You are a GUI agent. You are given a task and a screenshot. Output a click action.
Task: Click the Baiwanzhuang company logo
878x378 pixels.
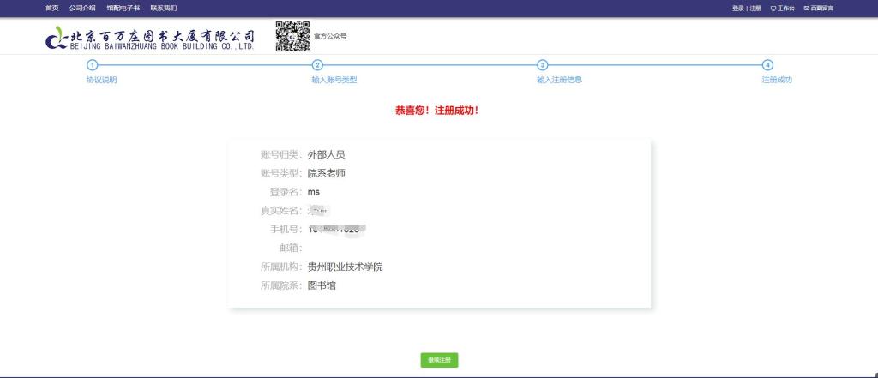point(151,39)
